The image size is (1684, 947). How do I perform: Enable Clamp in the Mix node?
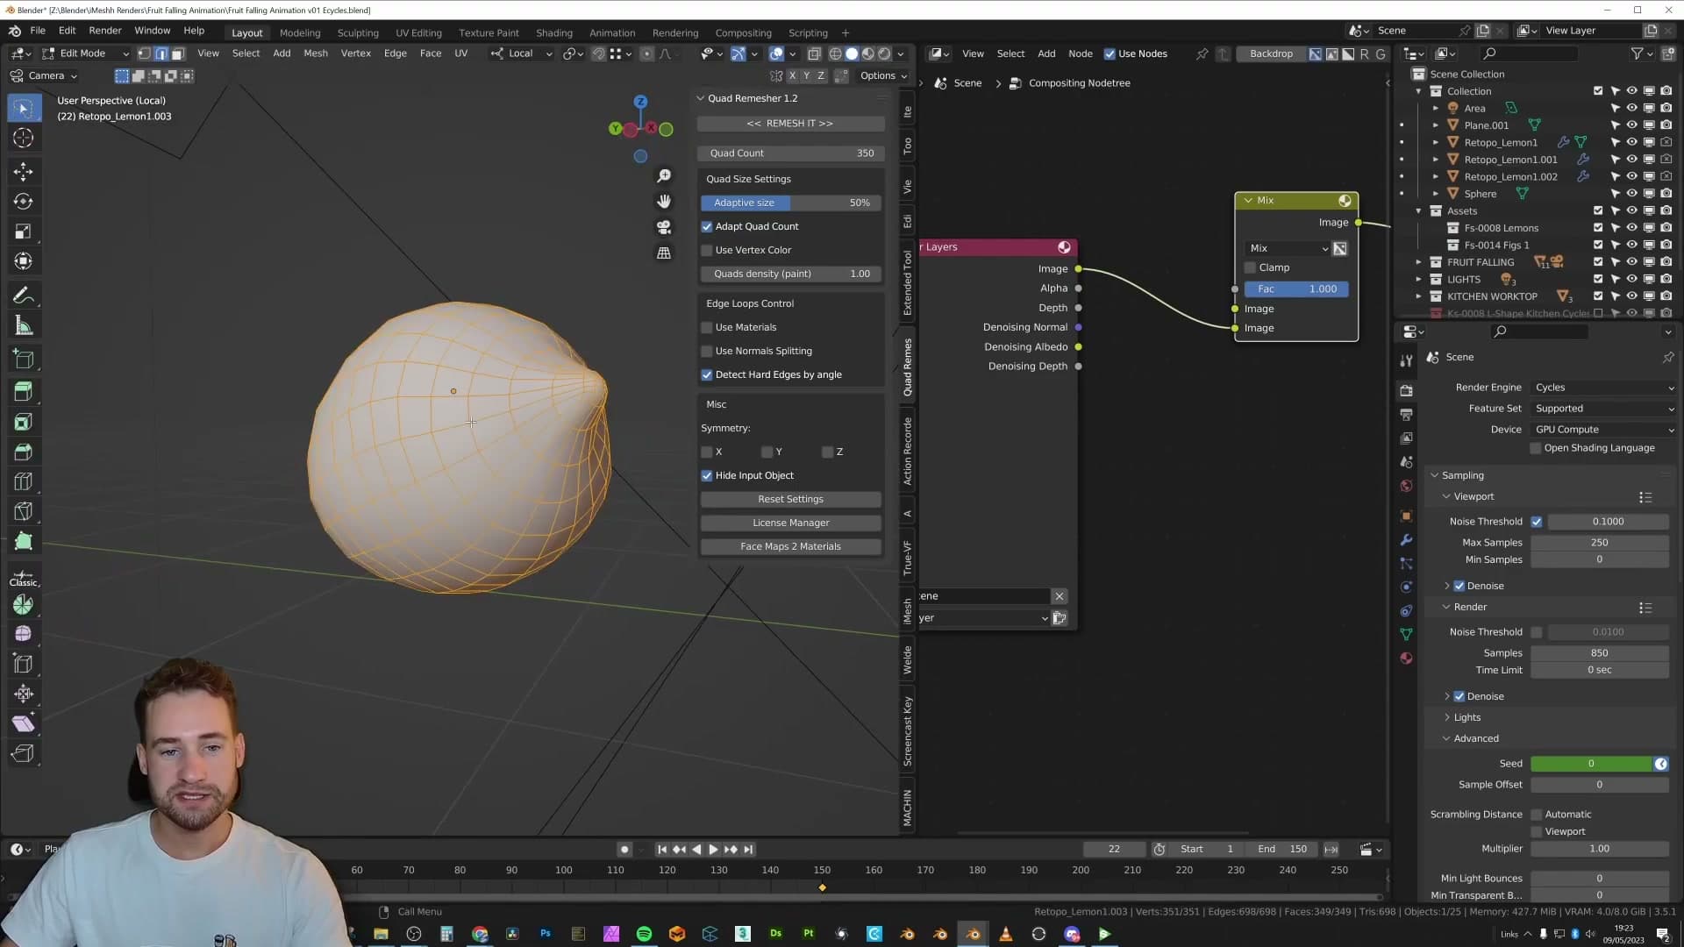(1251, 267)
